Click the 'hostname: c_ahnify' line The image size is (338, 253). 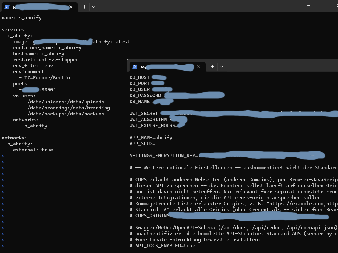click(x=39, y=54)
